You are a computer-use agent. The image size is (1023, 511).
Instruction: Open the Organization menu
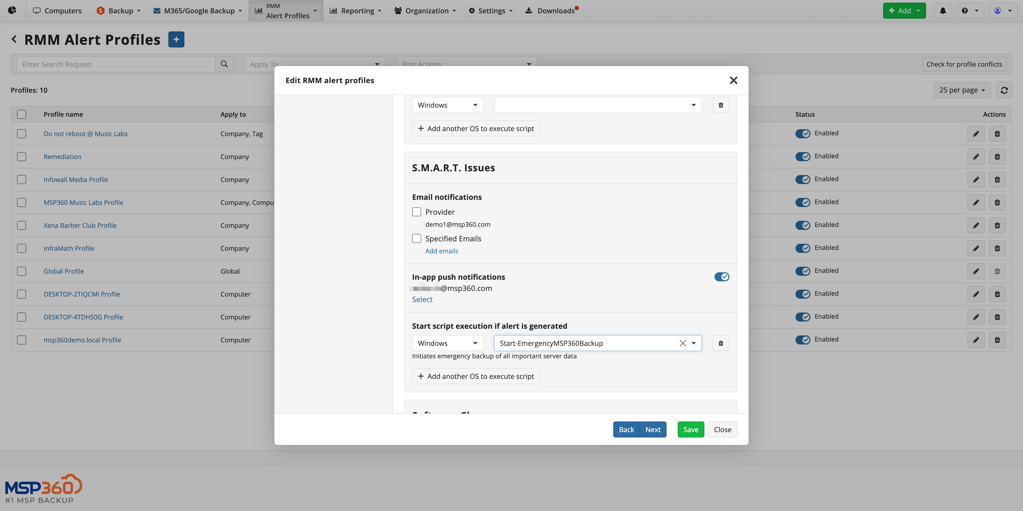[x=425, y=11]
